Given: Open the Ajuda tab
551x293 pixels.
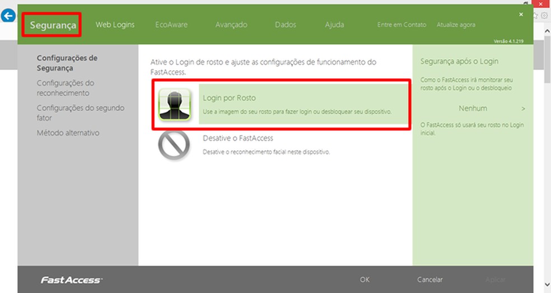Looking at the screenshot, I should coord(334,25).
